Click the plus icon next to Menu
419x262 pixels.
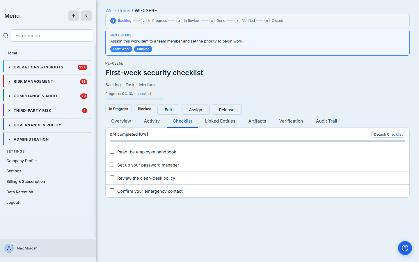point(74,16)
